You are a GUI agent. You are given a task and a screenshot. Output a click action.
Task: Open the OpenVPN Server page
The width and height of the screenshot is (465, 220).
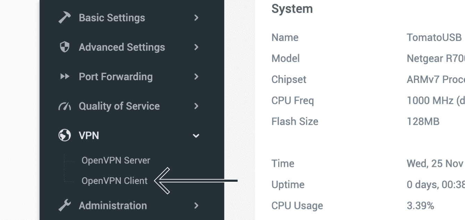click(x=116, y=160)
